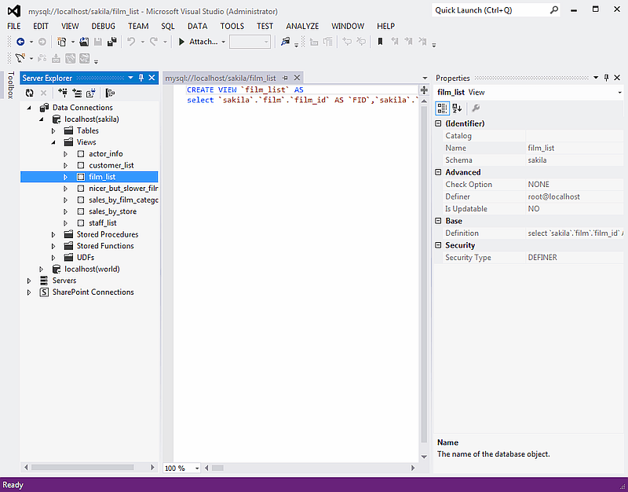Open the ANALYZE menu
Screen dimensions: 628x492
tap(302, 26)
